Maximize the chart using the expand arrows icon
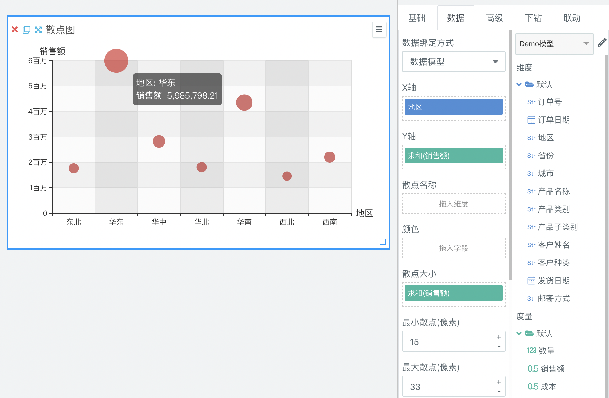This screenshot has height=398, width=609. click(x=38, y=30)
